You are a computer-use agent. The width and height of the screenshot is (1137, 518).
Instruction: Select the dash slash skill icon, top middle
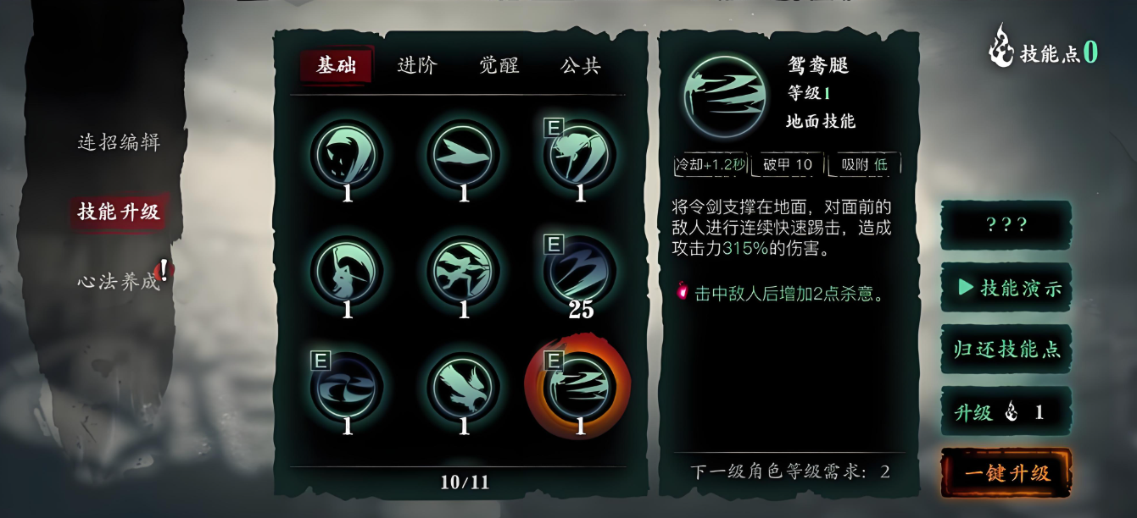[x=463, y=155]
